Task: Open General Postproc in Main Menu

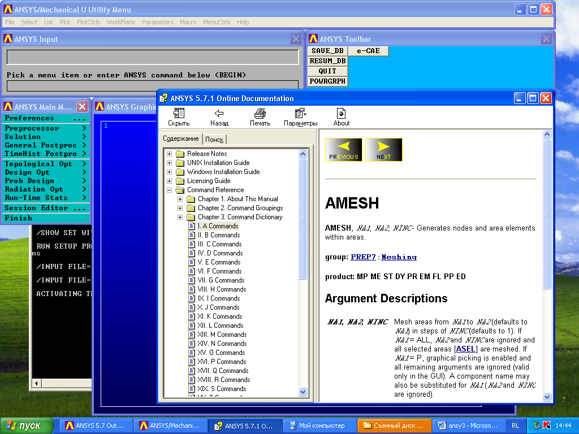Action: 46,145
